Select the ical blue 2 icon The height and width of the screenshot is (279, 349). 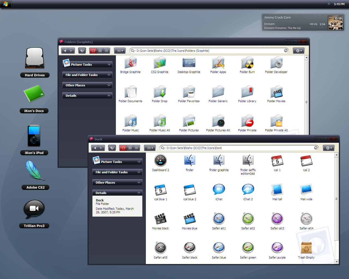pos(190,190)
